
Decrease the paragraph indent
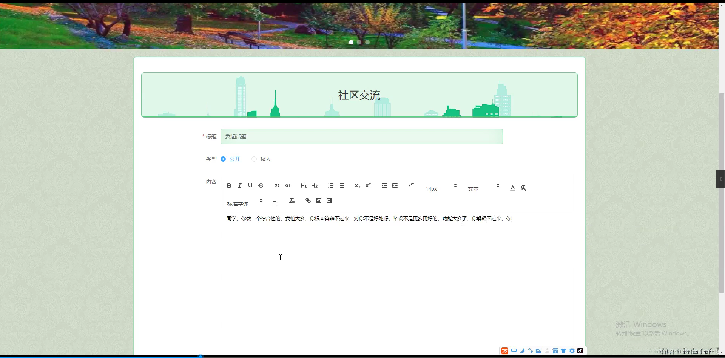point(384,185)
